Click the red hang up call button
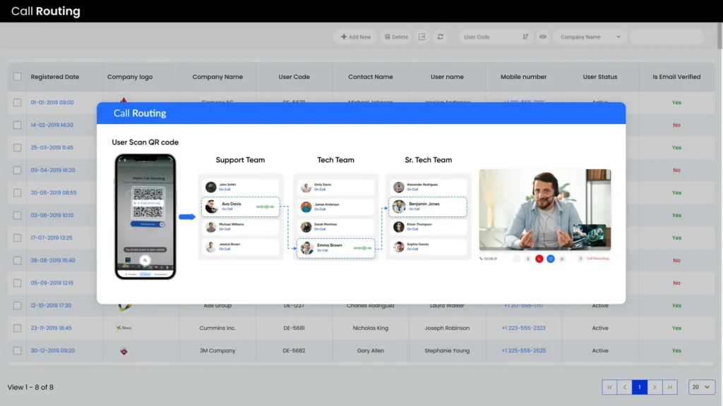This screenshot has width=723, height=406. click(539, 259)
